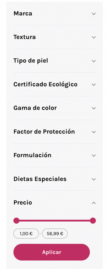Image resolution: width=107 pixels, height=269 pixels.
Task: Expand Certificado Ecológico chevron
Action: [94, 85]
